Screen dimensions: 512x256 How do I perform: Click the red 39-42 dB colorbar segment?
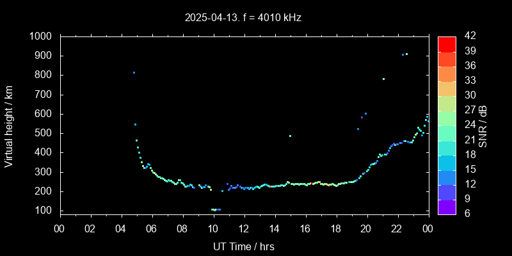446,44
